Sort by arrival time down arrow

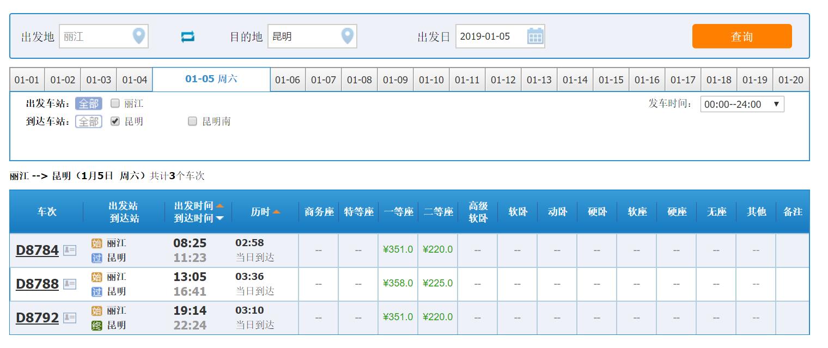coord(220,218)
